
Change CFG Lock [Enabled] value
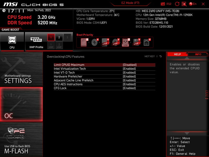(129, 88)
